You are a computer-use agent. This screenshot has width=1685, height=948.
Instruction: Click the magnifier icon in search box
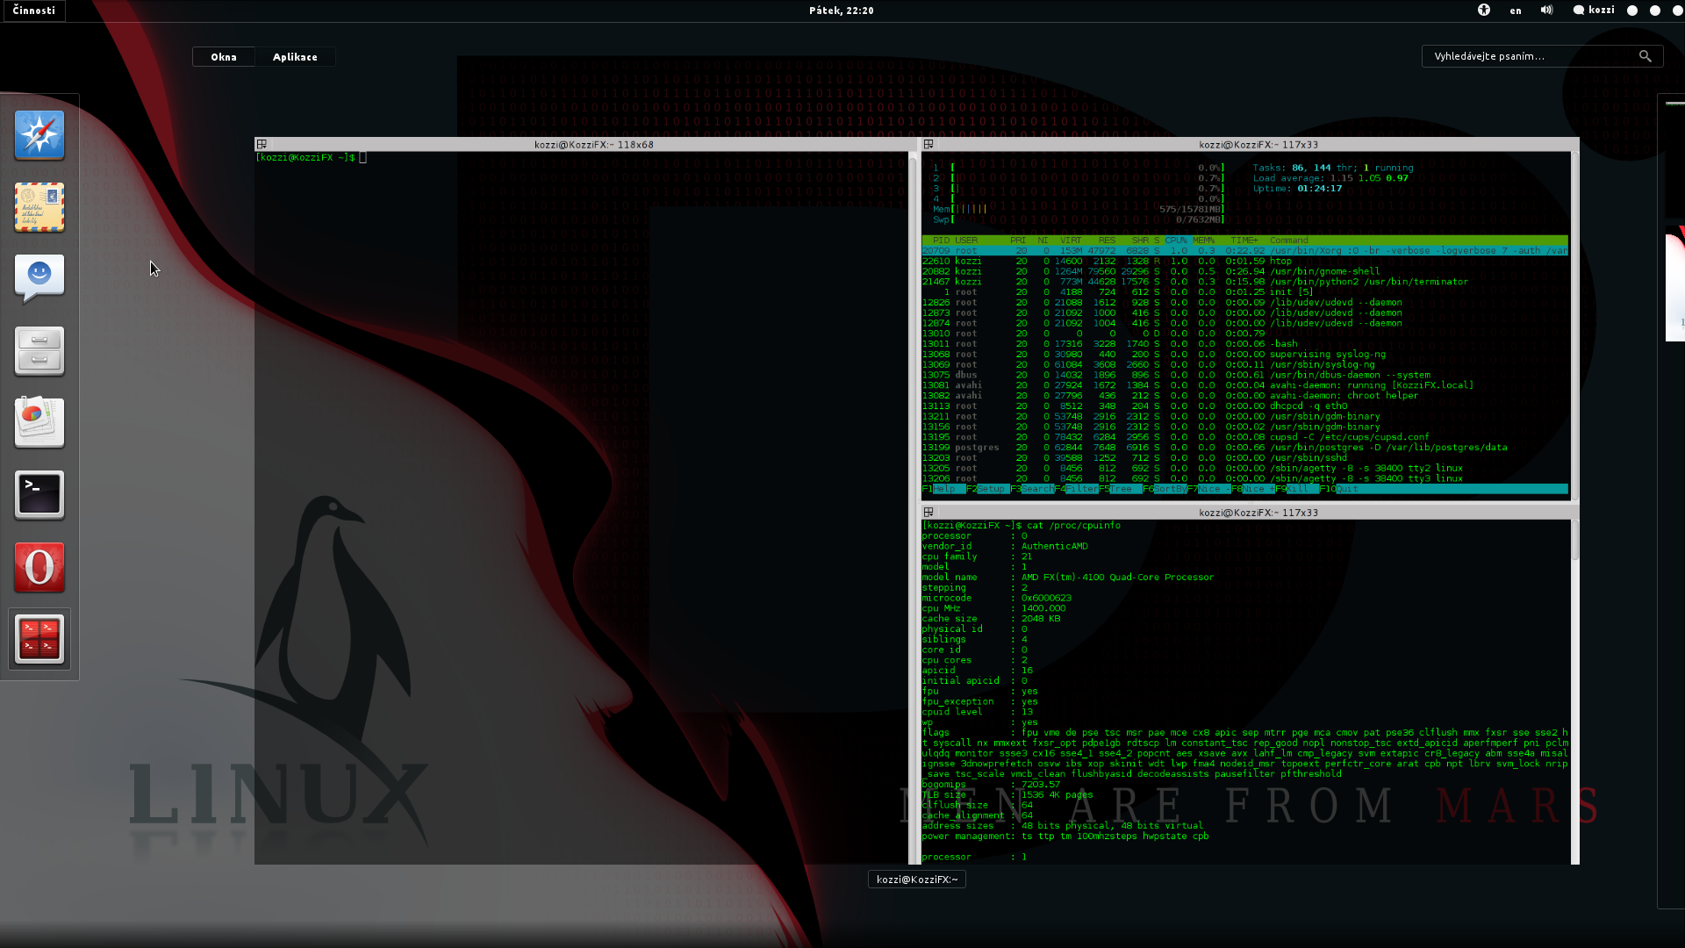(1646, 56)
